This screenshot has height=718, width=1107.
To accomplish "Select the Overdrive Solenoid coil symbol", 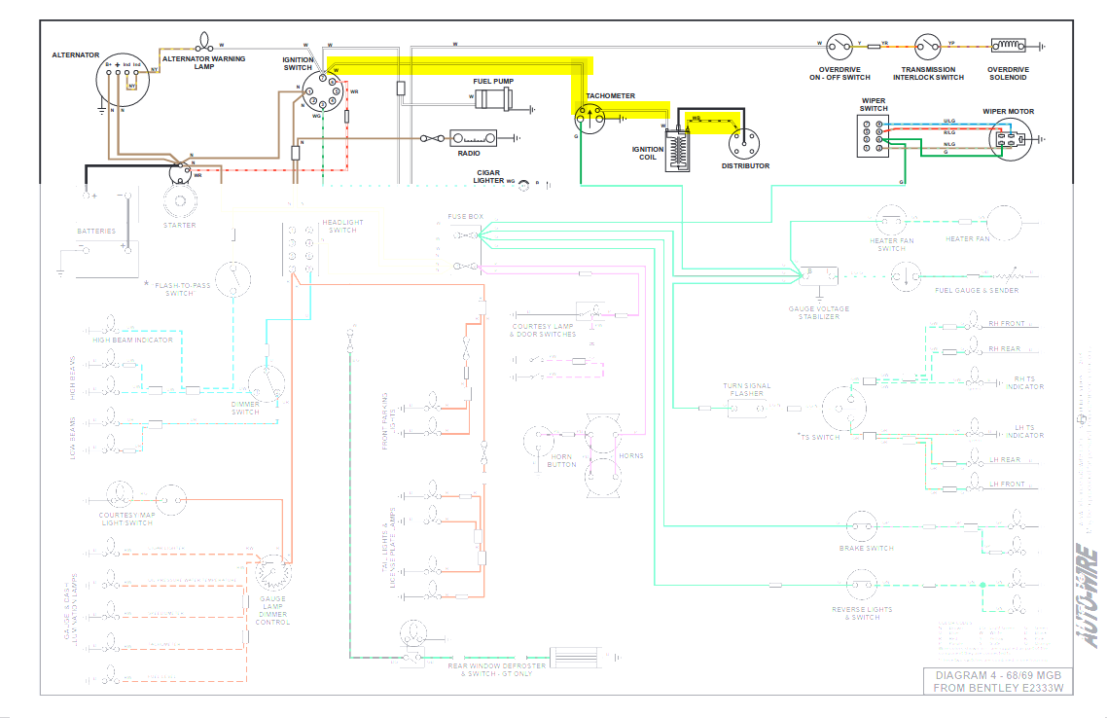I will 1008,46.
